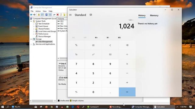Click the reciprocal 1/x key
This screenshot has height=109, width=195.
[76, 54]
